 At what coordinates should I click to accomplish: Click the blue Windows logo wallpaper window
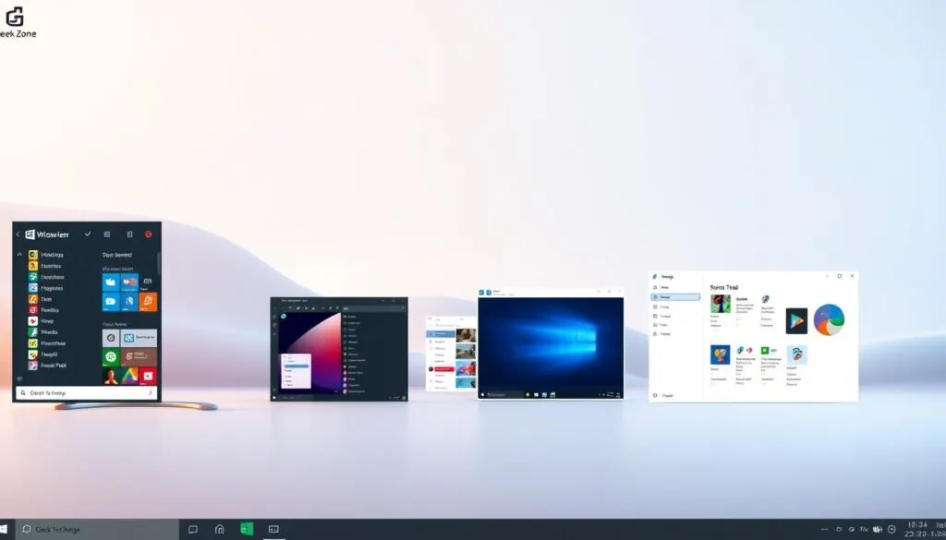pos(551,344)
